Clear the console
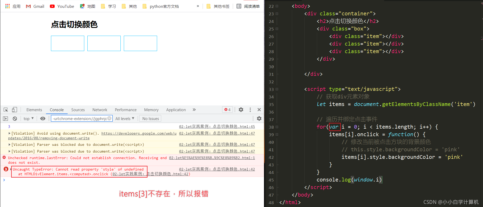The image size is (483, 207). (15, 118)
